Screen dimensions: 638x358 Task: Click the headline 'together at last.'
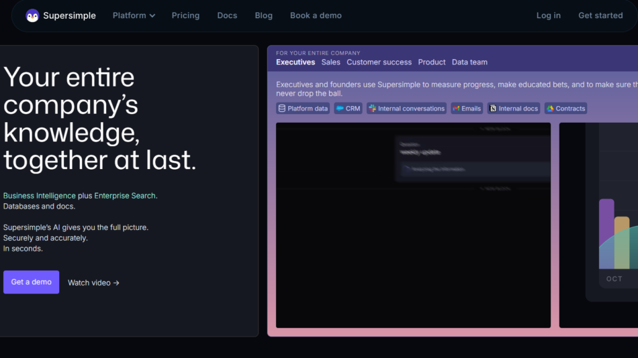(100, 160)
